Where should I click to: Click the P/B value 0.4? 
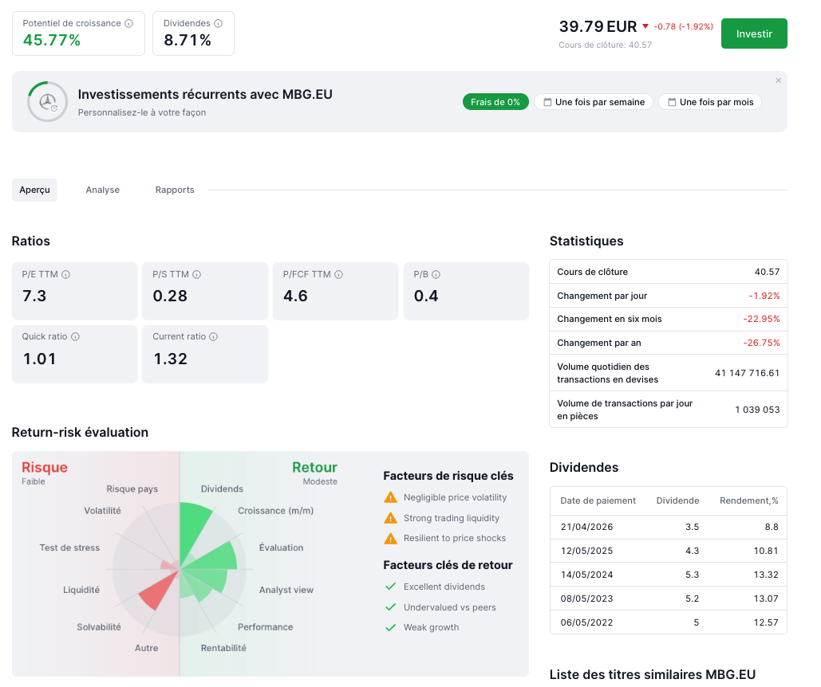(426, 296)
